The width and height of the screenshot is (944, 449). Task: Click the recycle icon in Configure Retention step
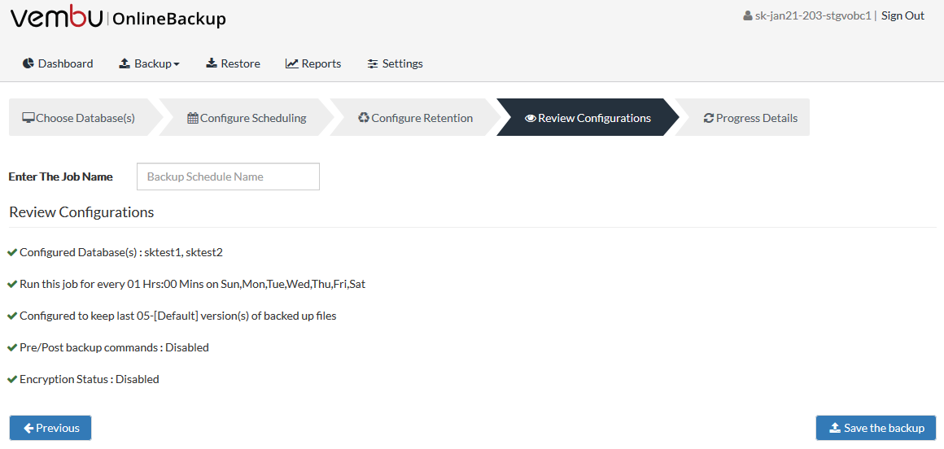(x=364, y=117)
